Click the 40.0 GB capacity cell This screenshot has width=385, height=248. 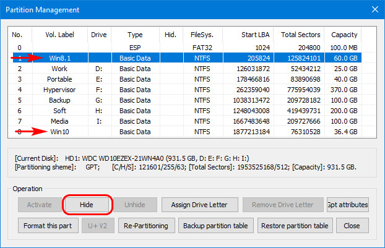[x=346, y=79]
